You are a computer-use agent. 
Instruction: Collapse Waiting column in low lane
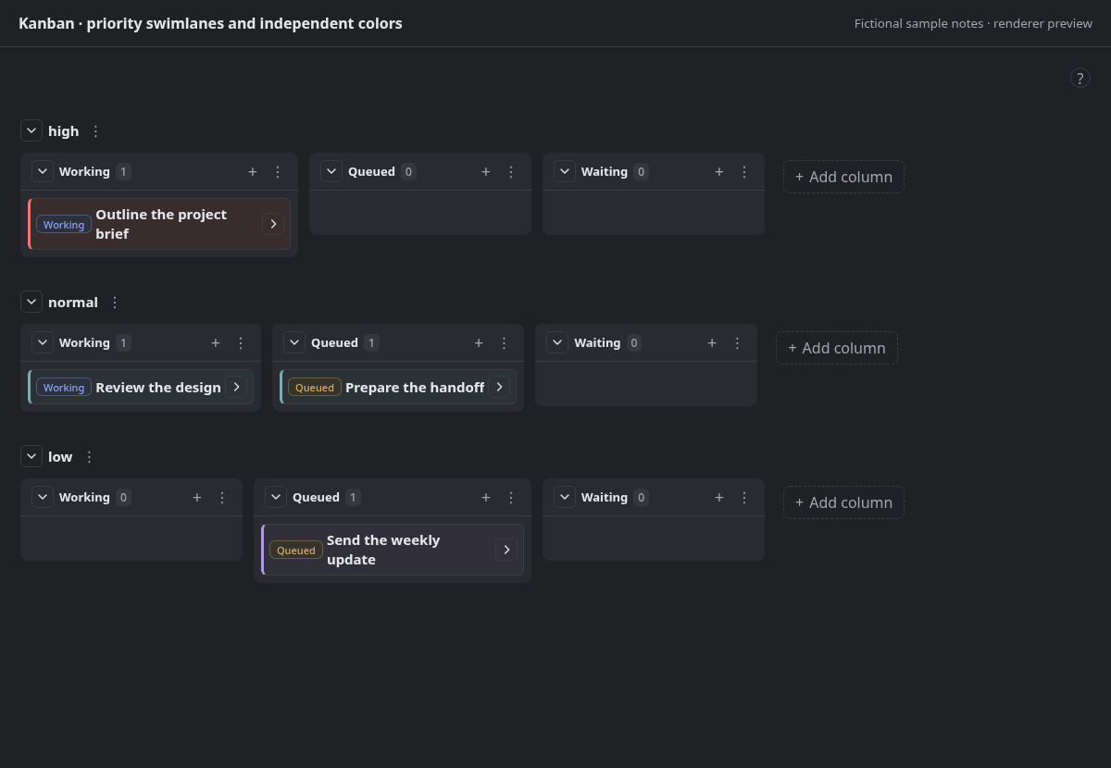click(565, 497)
